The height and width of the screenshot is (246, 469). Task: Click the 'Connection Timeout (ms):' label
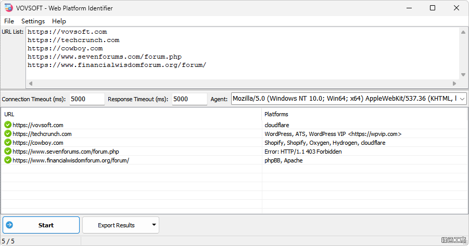click(34, 99)
